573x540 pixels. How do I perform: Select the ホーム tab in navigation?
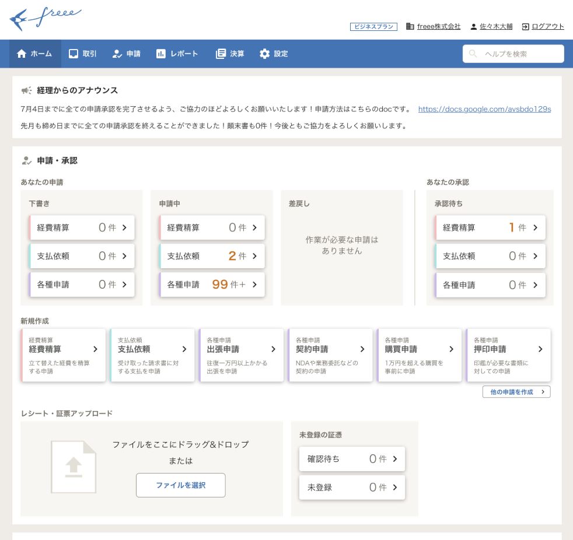click(34, 54)
